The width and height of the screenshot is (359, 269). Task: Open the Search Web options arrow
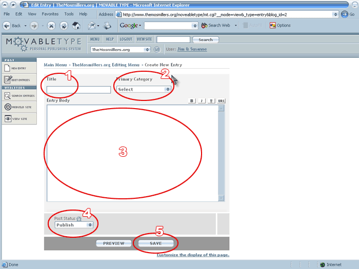pos(235,26)
